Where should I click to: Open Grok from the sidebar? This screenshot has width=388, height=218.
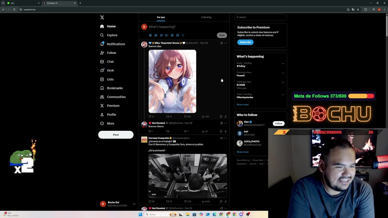(107, 70)
